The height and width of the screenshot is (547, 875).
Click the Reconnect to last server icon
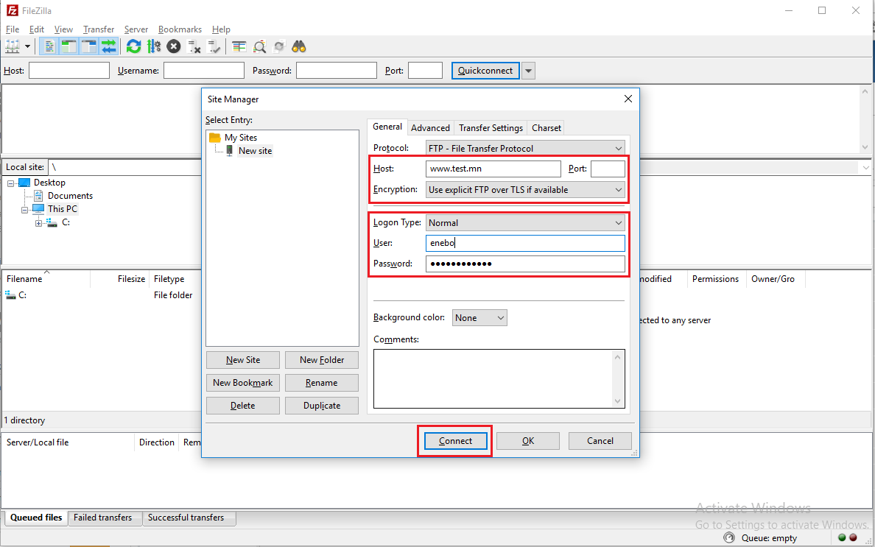214,47
